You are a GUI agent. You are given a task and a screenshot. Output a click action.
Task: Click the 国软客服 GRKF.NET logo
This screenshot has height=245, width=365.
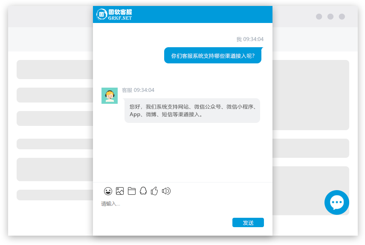114,14
